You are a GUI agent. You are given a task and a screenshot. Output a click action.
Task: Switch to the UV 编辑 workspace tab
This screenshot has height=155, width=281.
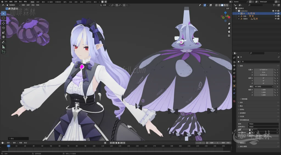50,2
